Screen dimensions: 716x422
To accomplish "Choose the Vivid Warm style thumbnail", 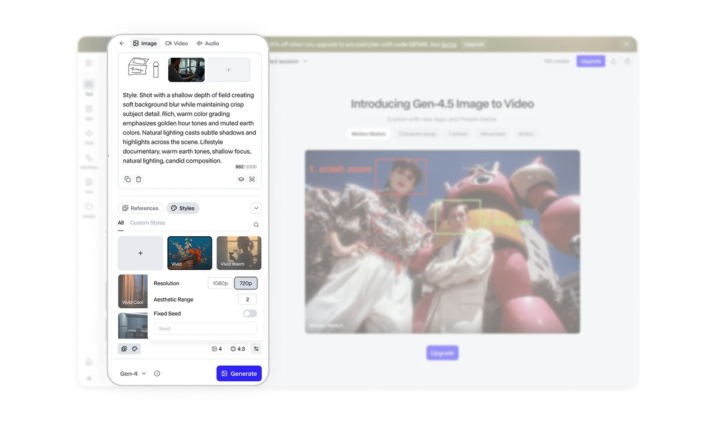I will (x=239, y=253).
